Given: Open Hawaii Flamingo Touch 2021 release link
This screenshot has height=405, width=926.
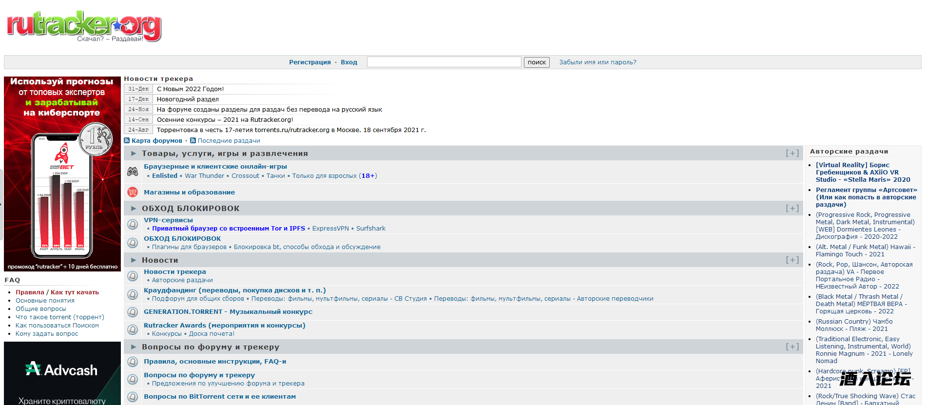Looking at the screenshot, I should click(865, 251).
